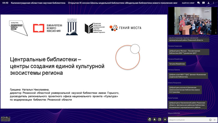Focus the 'Введите сообщение' input field

[x=188, y=120]
